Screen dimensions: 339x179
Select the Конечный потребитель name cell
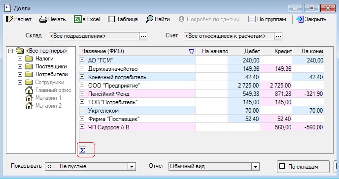(x=137, y=77)
